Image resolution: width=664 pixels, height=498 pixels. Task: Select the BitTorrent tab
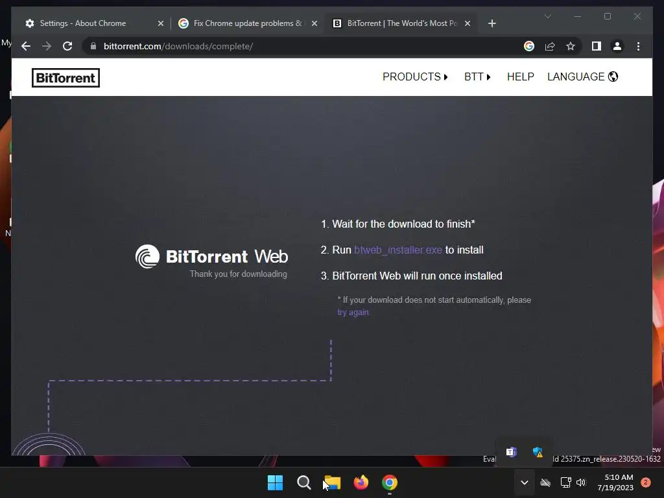[x=400, y=23]
